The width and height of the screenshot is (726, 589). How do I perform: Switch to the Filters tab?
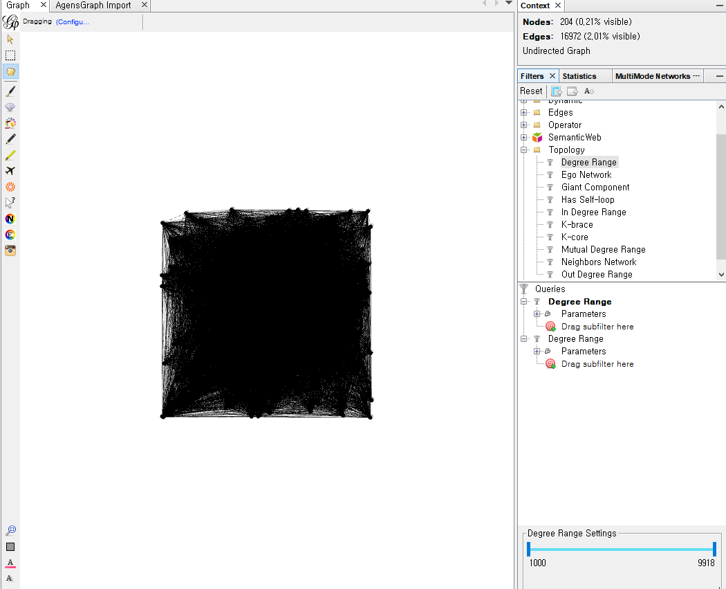[x=532, y=76]
